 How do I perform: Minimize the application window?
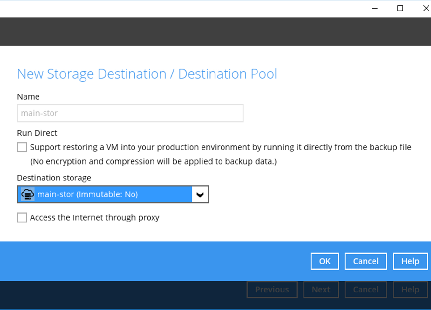374,8
